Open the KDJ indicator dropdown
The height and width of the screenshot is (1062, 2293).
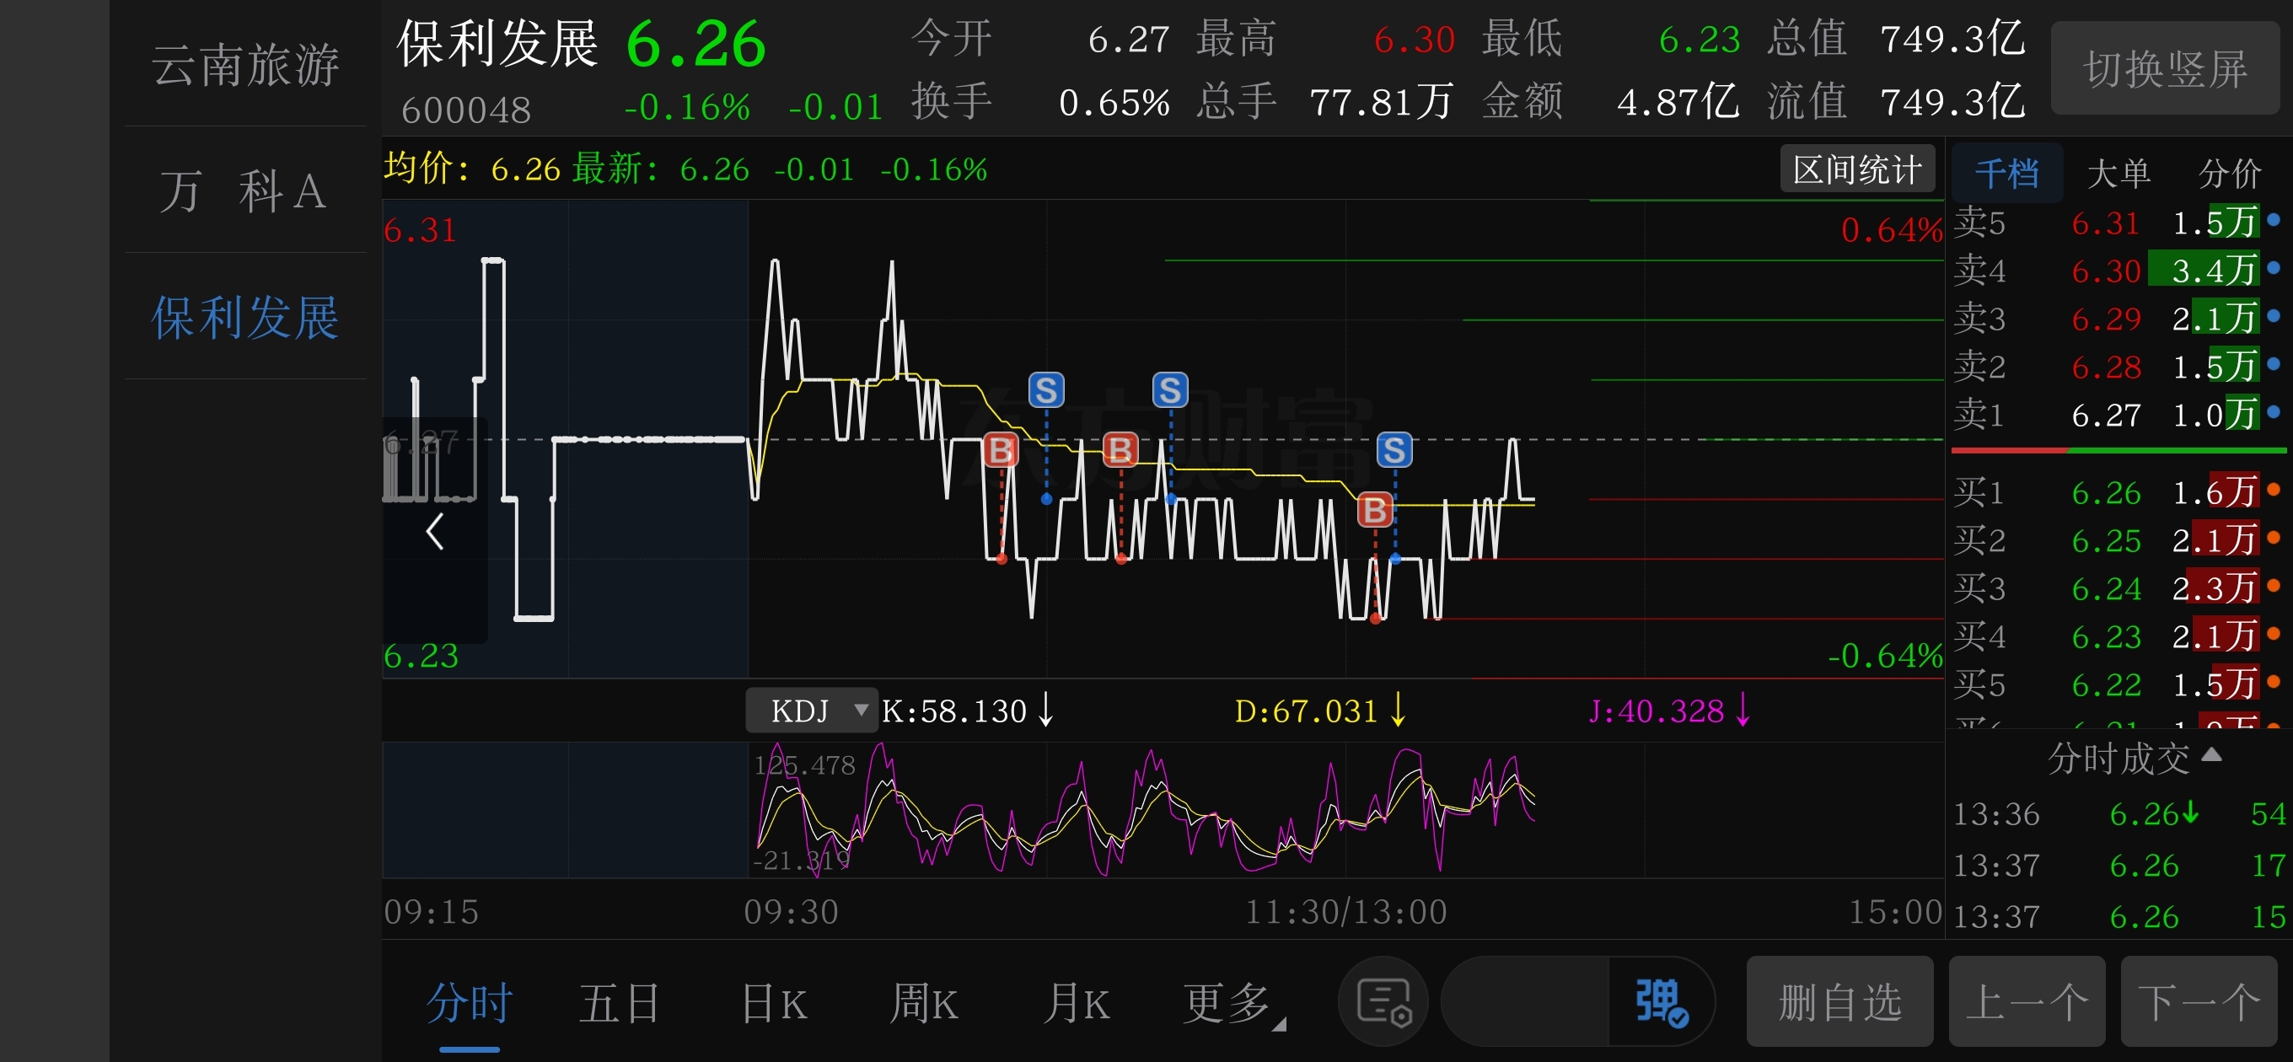pos(812,711)
